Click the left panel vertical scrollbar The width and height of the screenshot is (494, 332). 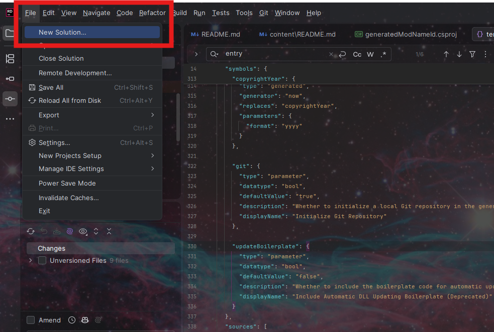click(x=178, y=118)
